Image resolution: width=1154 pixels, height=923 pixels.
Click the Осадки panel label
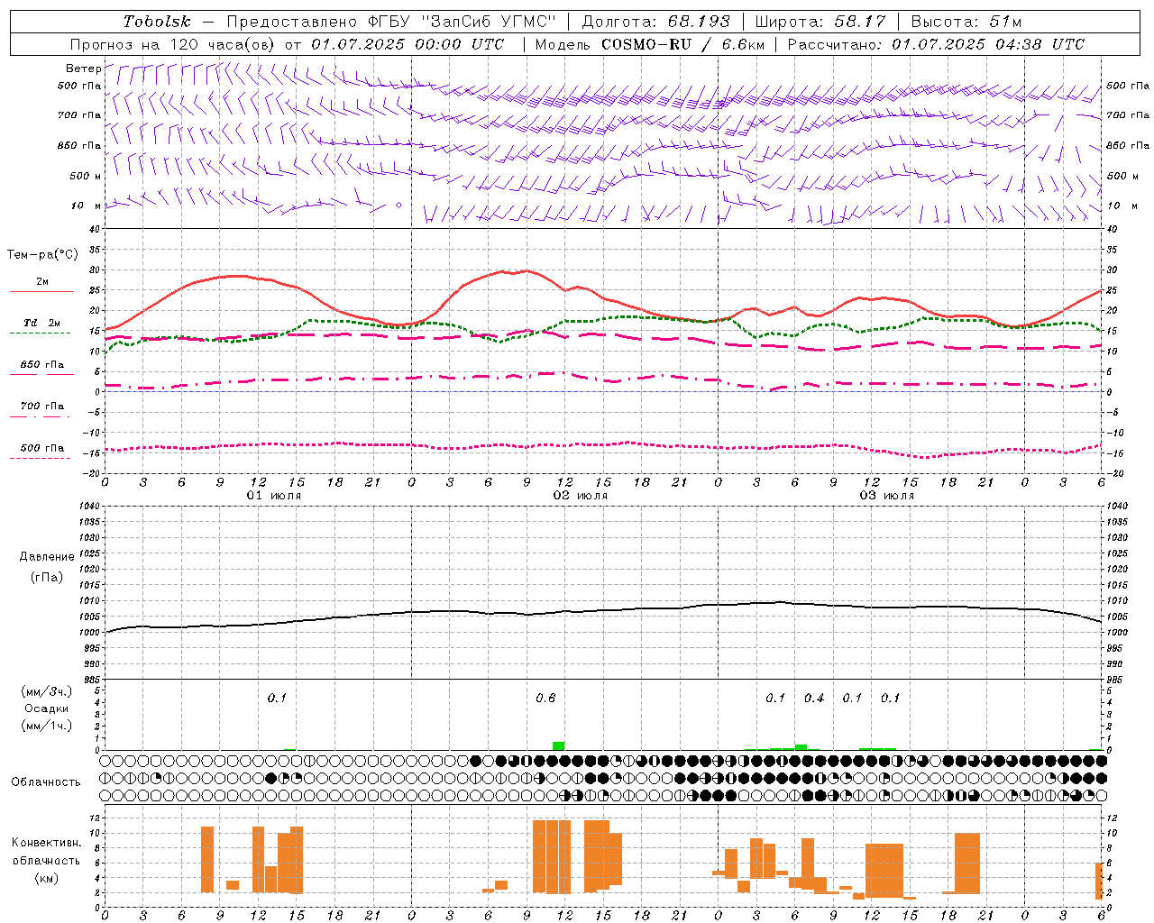tap(47, 708)
